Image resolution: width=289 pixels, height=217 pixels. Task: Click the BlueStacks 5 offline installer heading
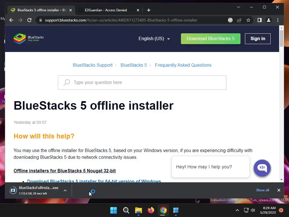pyautogui.click(x=93, y=106)
